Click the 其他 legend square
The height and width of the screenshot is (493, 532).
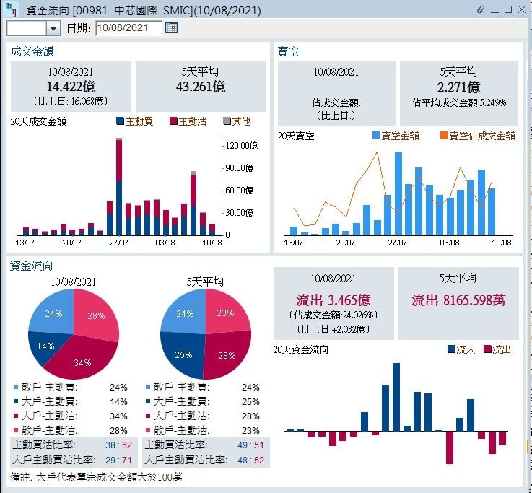tap(227, 121)
